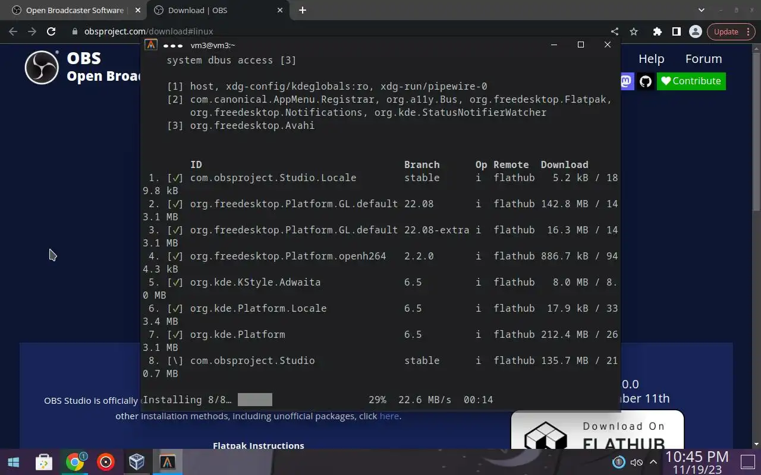Click the green Contribute button
This screenshot has height=475, width=761.
point(691,81)
